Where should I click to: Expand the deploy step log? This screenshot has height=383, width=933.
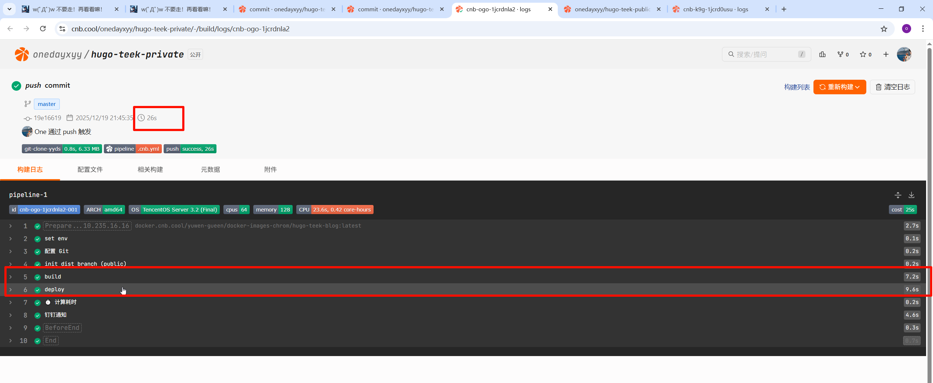click(x=11, y=289)
